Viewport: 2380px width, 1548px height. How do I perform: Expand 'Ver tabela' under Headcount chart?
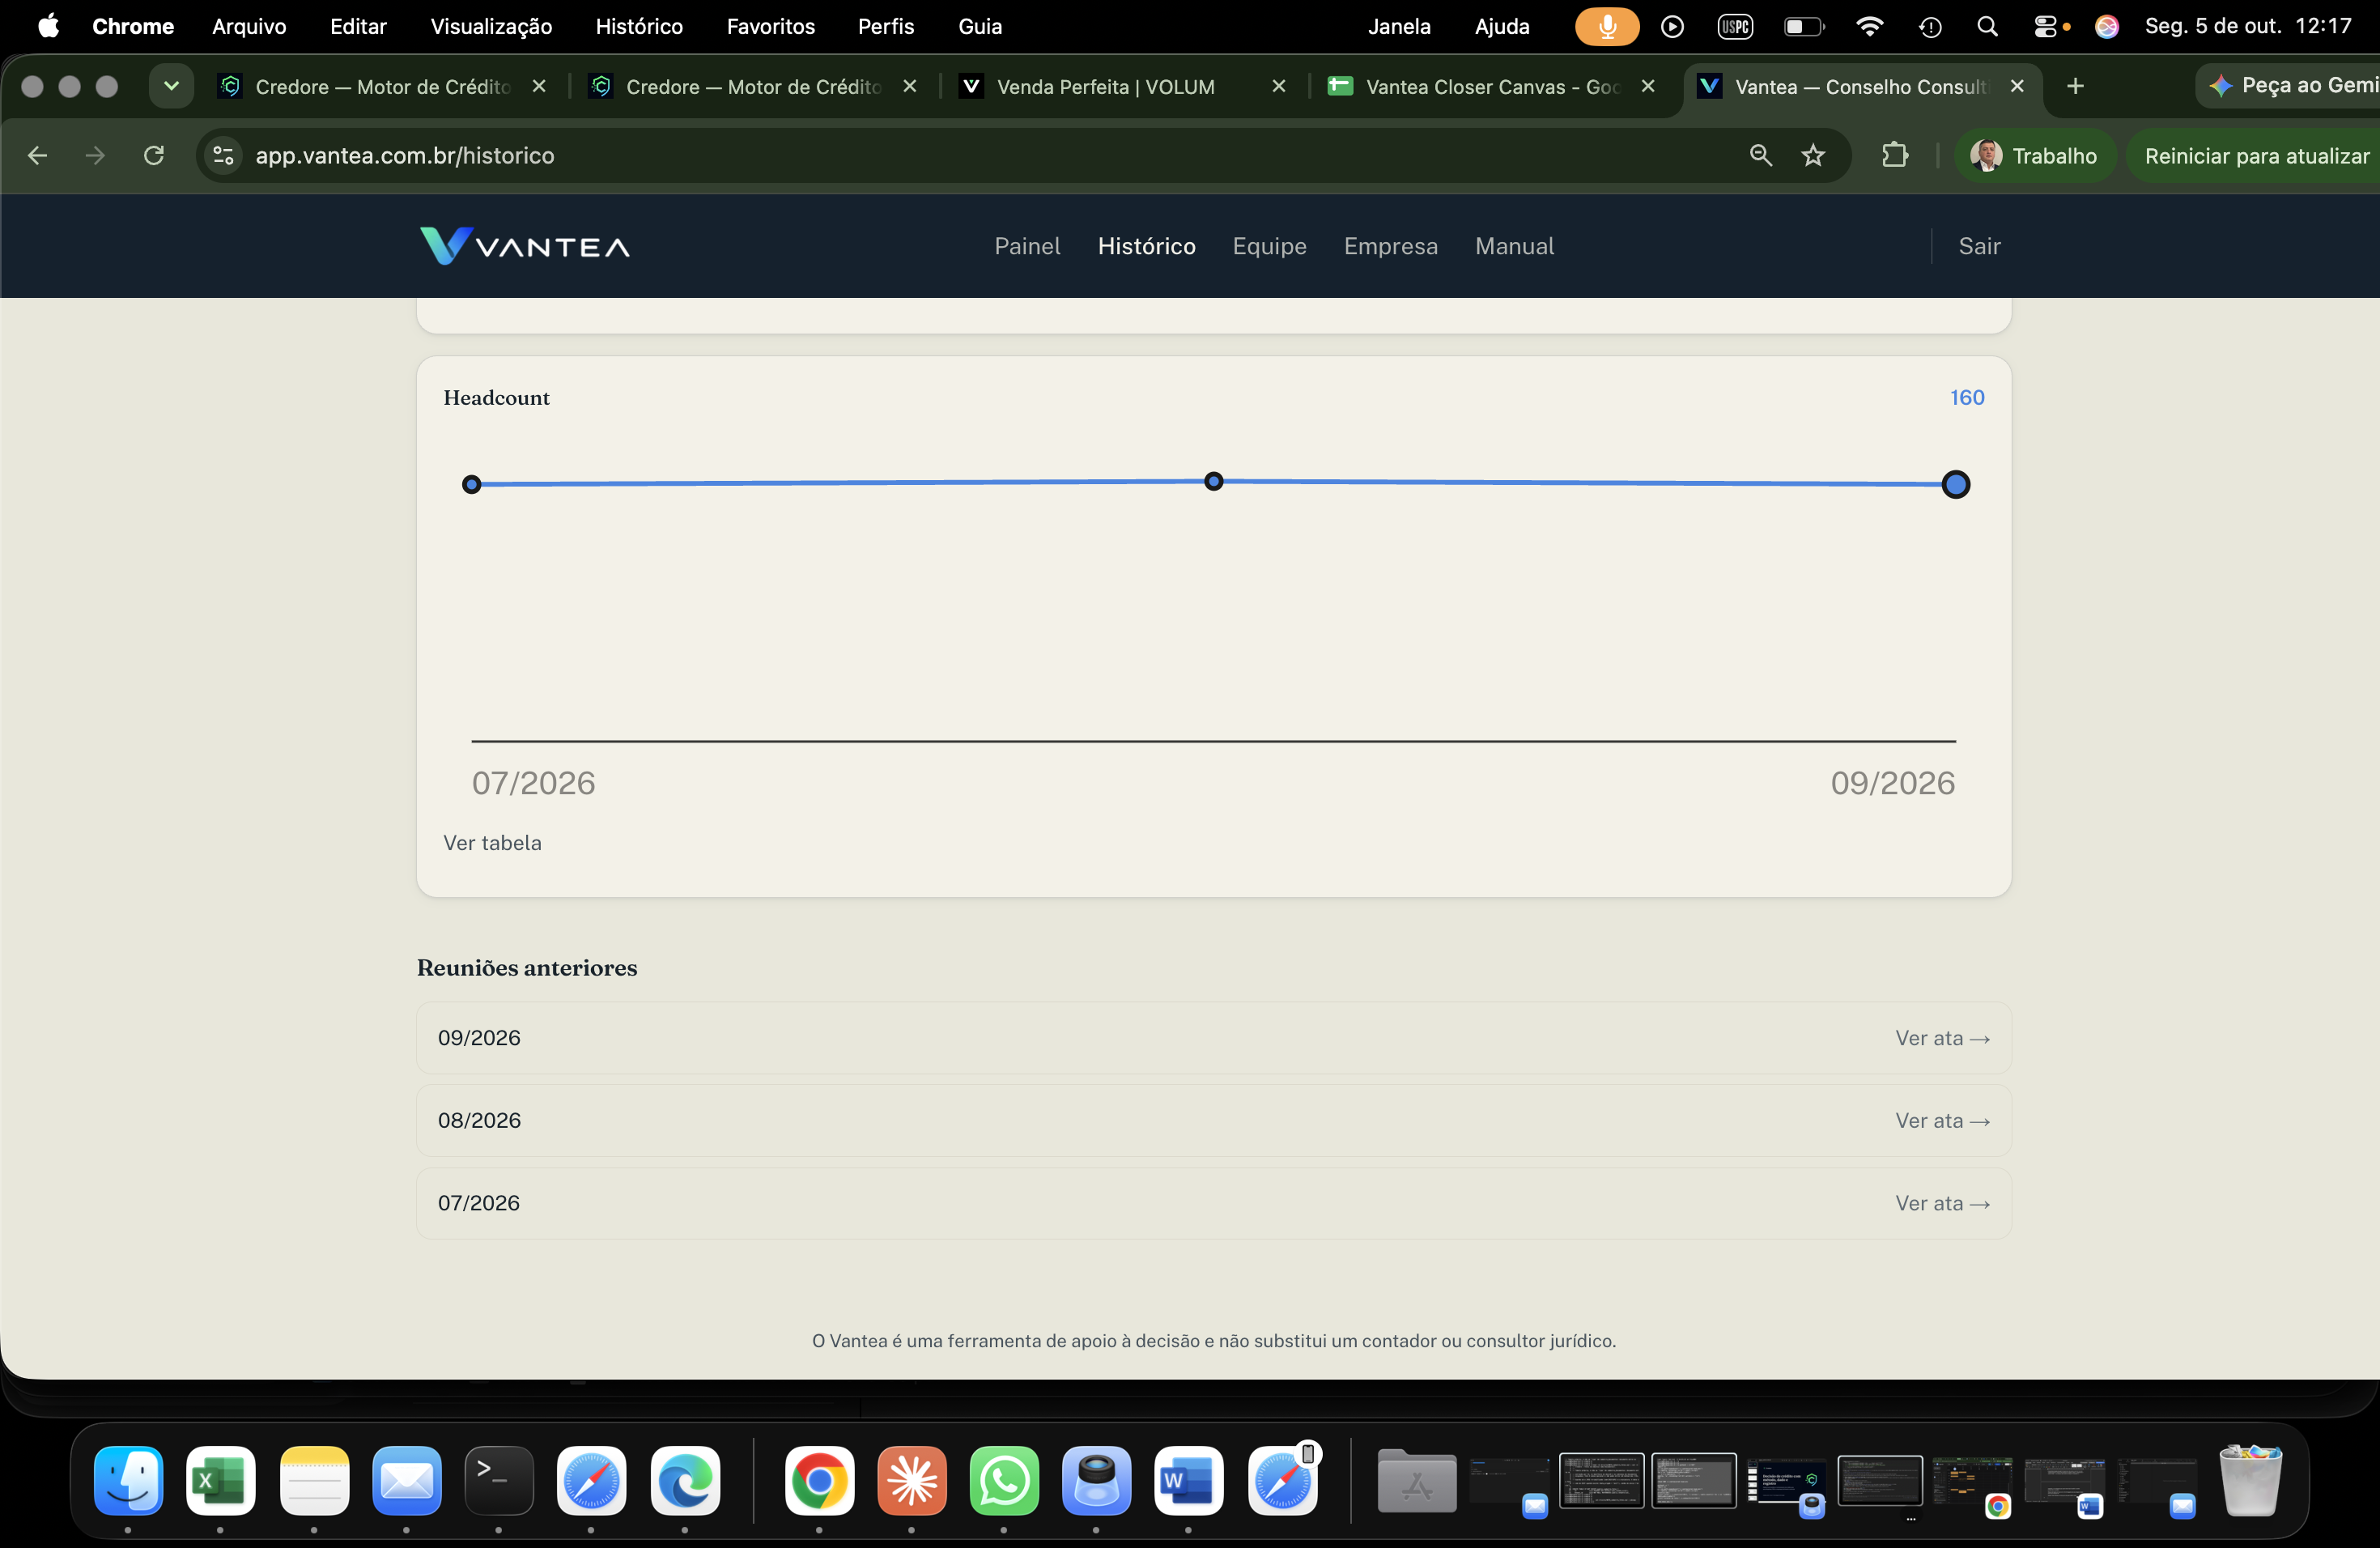tap(492, 843)
